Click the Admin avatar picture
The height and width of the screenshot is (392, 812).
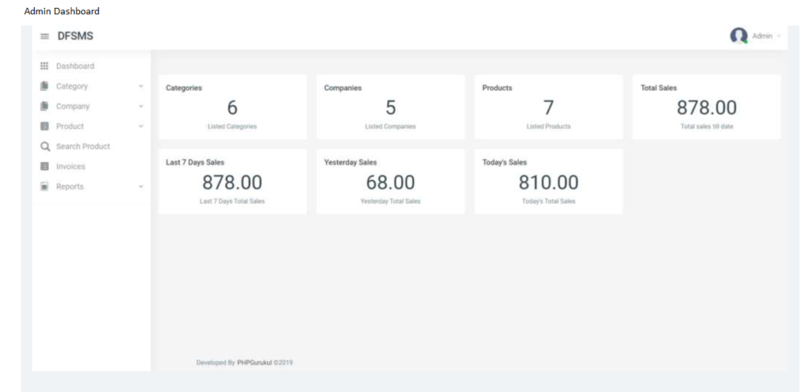click(739, 36)
